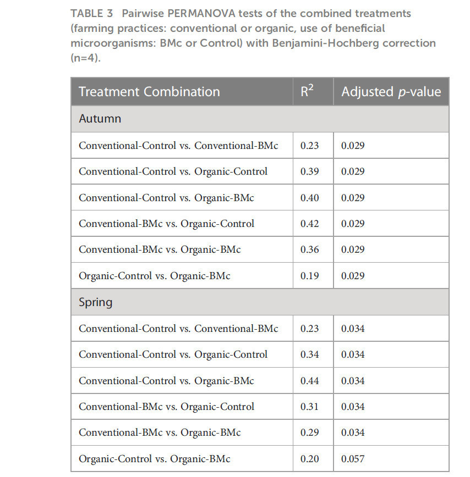Click the Treatment Combination column header
The width and height of the screenshot is (470, 477).
(182, 92)
